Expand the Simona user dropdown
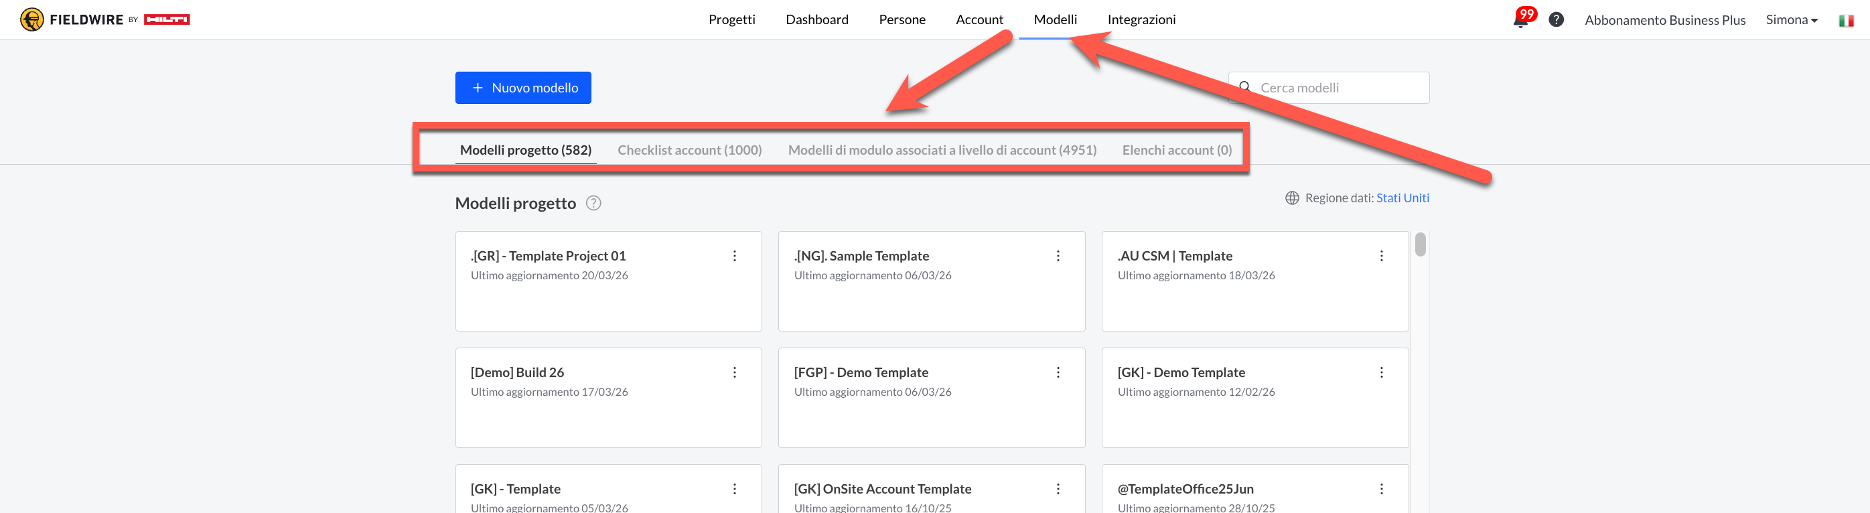1870x513 pixels. [x=1791, y=20]
